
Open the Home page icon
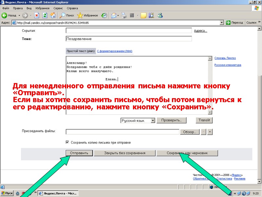[x=53, y=15]
